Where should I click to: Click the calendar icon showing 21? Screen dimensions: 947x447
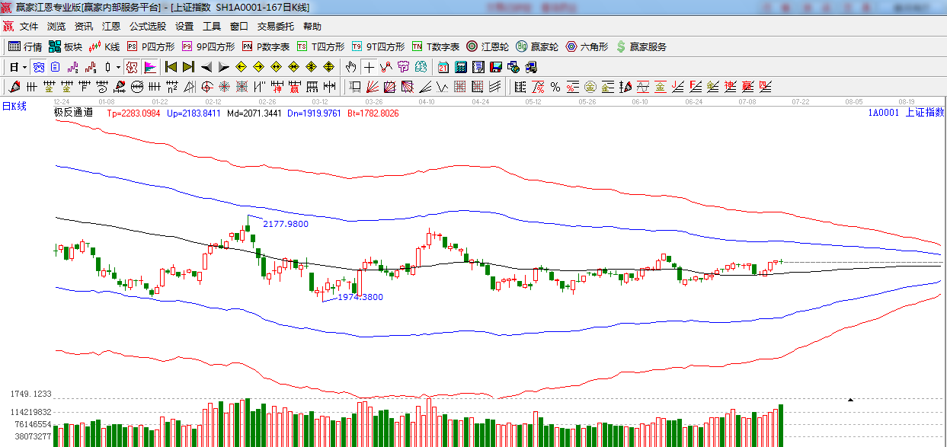coord(443,67)
